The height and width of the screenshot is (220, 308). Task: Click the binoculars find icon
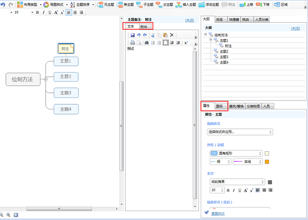tap(146, 43)
